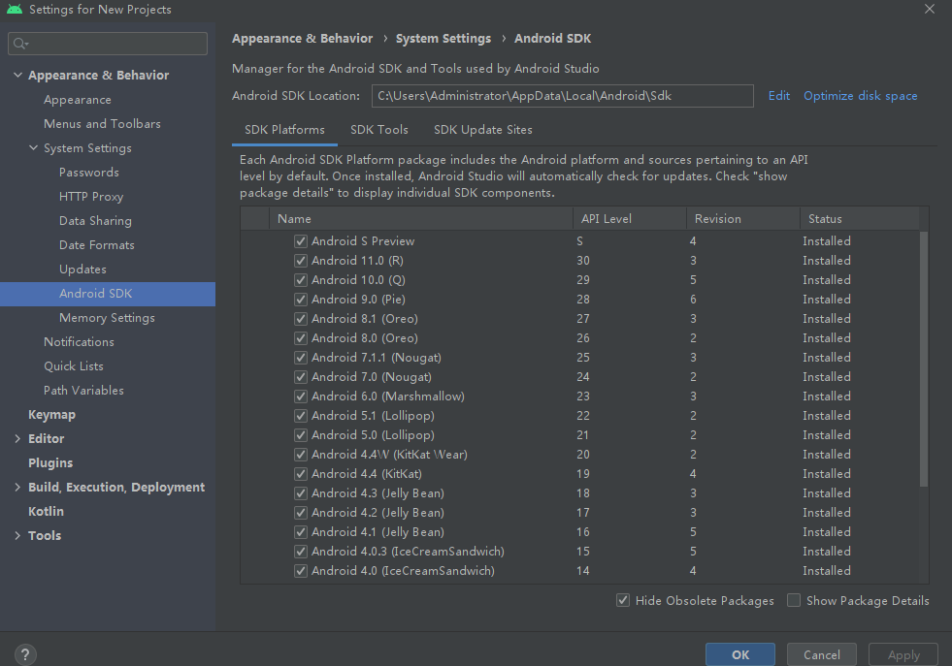Expand the Tools section
The height and width of the screenshot is (666, 952).
tap(17, 535)
